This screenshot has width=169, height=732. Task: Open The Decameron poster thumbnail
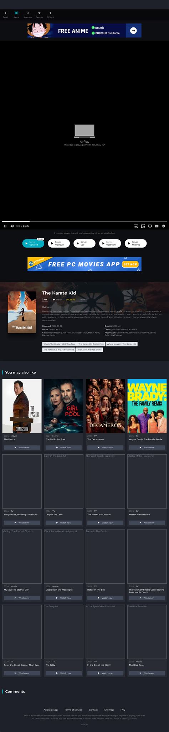coord(105,406)
